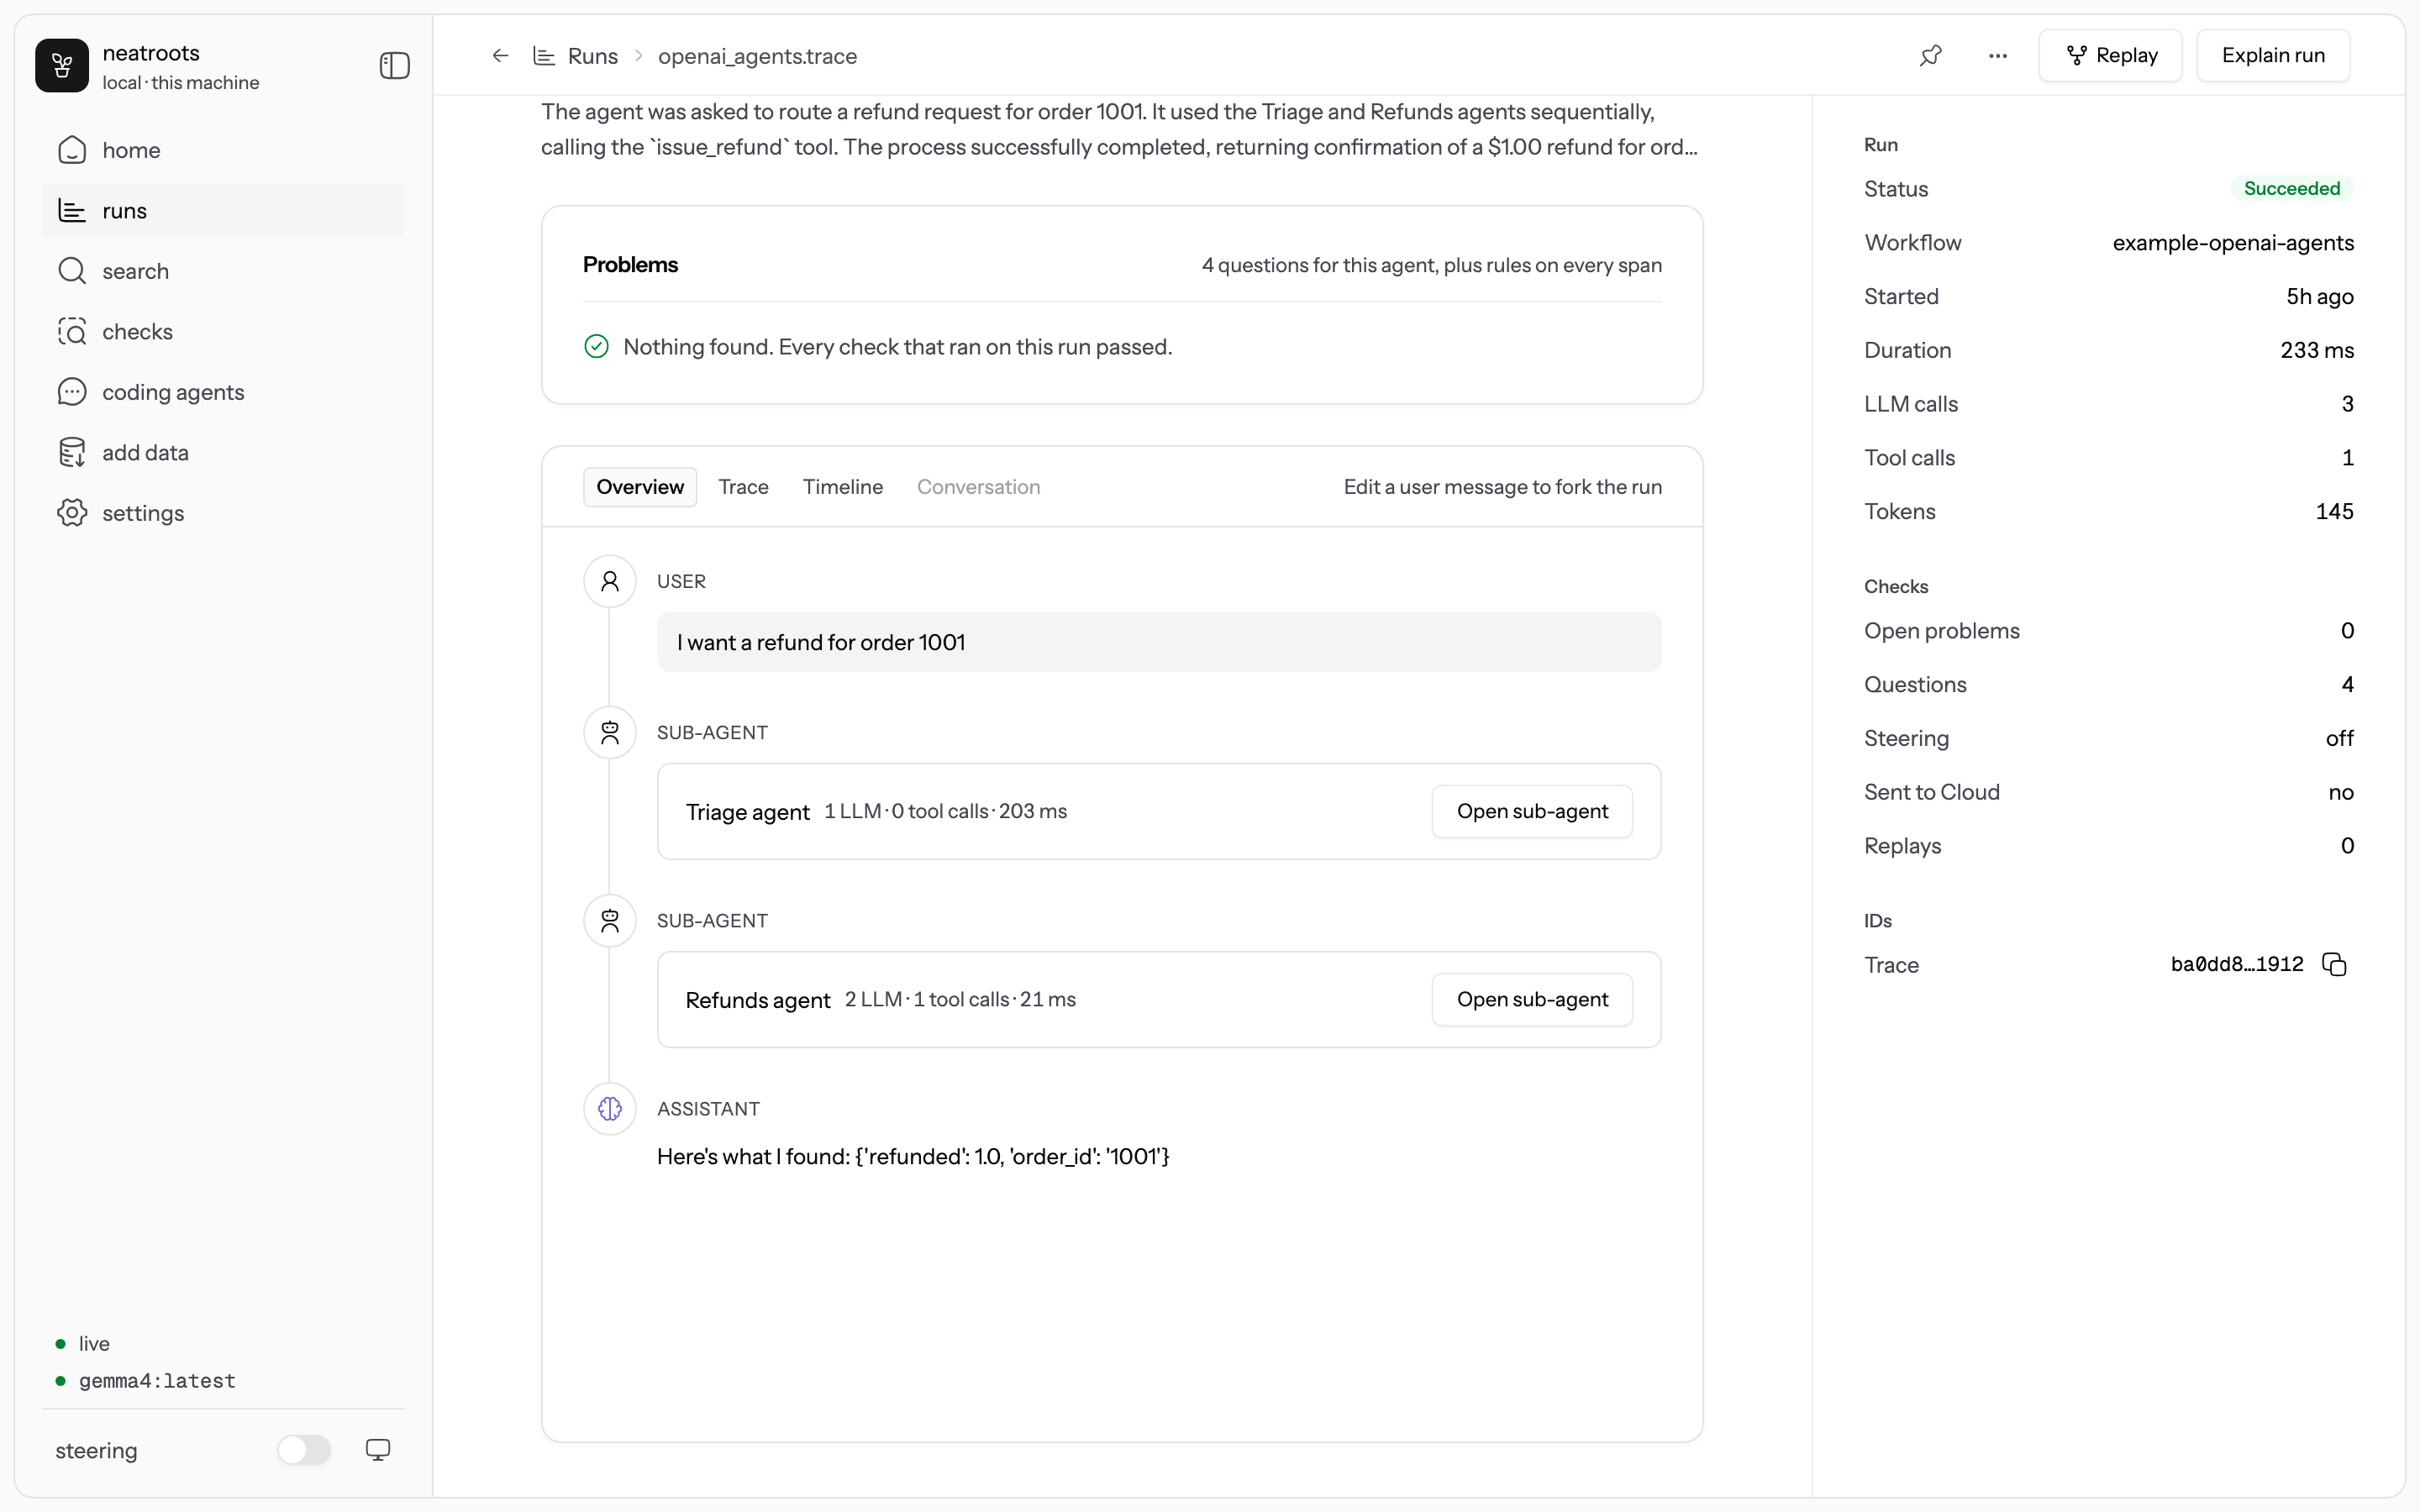Click the assistant reply 'Here's what I found'
2420x1512 pixels.
coord(913,1157)
